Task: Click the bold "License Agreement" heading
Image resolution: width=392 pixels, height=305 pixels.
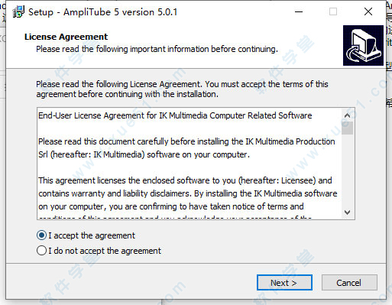Action: coord(66,37)
